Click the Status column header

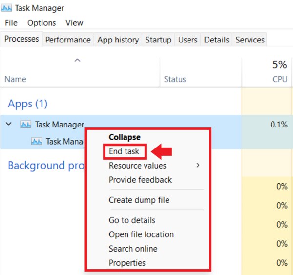pyautogui.click(x=175, y=79)
